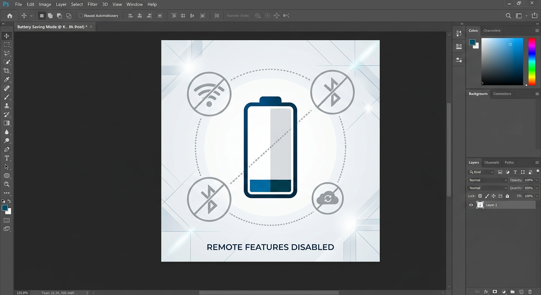Toggle the lock all padlock icon
The width and height of the screenshot is (541, 295).
point(507,196)
